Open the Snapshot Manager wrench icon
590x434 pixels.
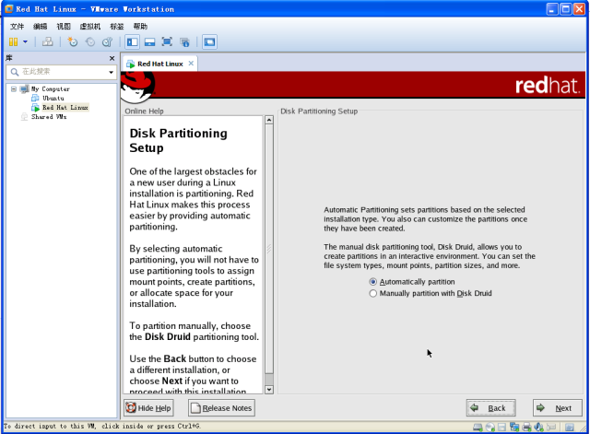pyautogui.click(x=108, y=41)
